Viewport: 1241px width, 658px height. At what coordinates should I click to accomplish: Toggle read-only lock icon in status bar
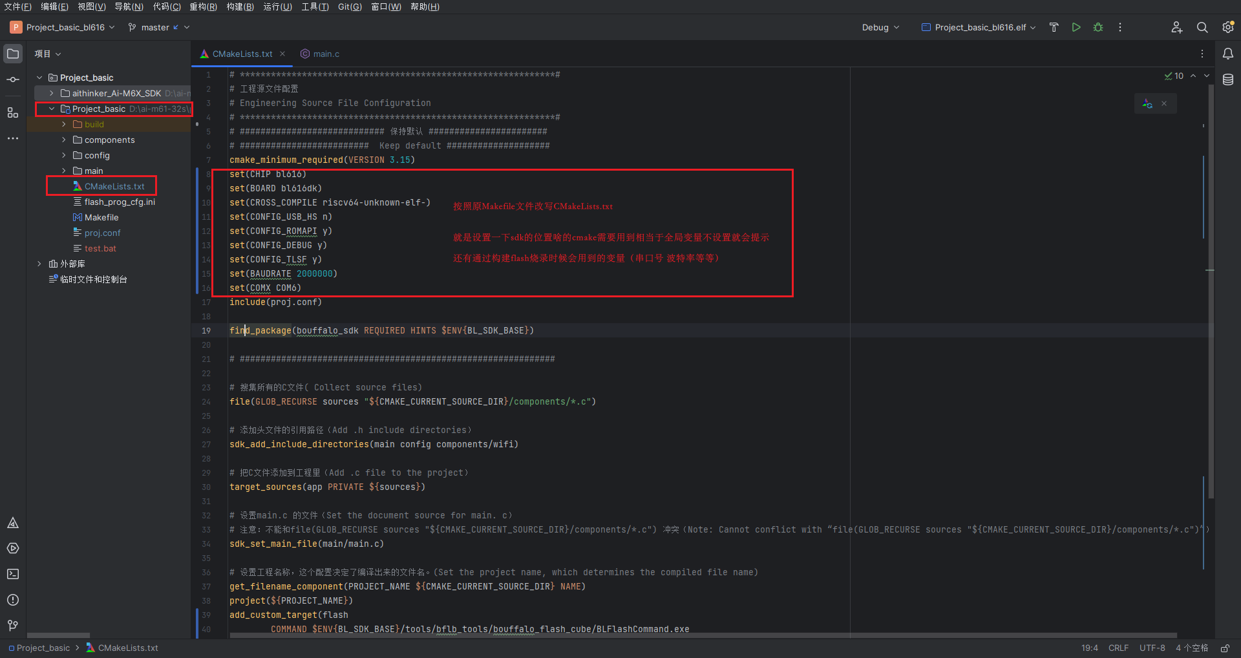click(x=1225, y=648)
